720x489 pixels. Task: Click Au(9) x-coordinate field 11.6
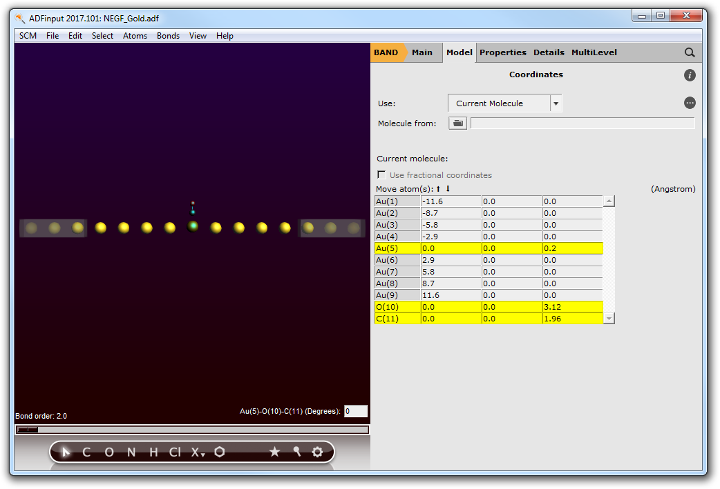[x=451, y=295]
